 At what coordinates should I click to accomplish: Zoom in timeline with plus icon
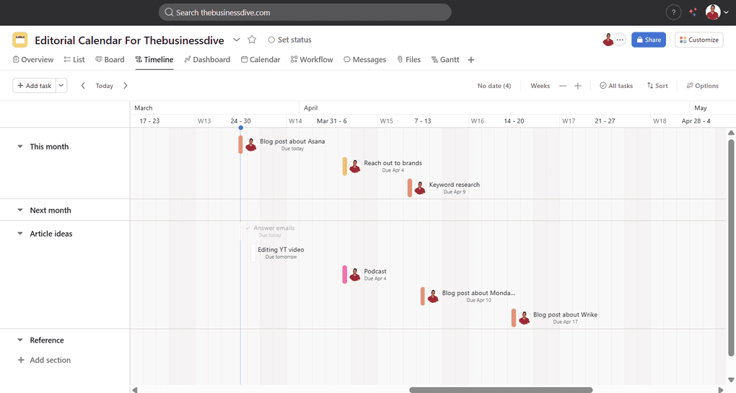tap(578, 86)
